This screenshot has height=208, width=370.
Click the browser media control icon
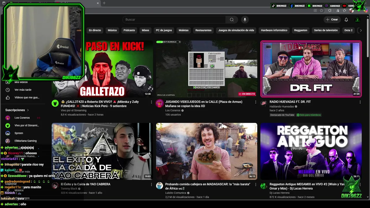338,11
